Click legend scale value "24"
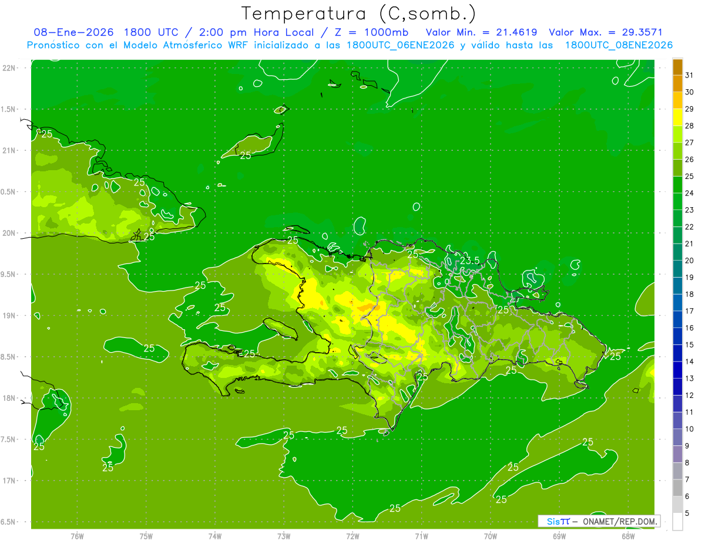The image size is (705, 544). tap(690, 193)
